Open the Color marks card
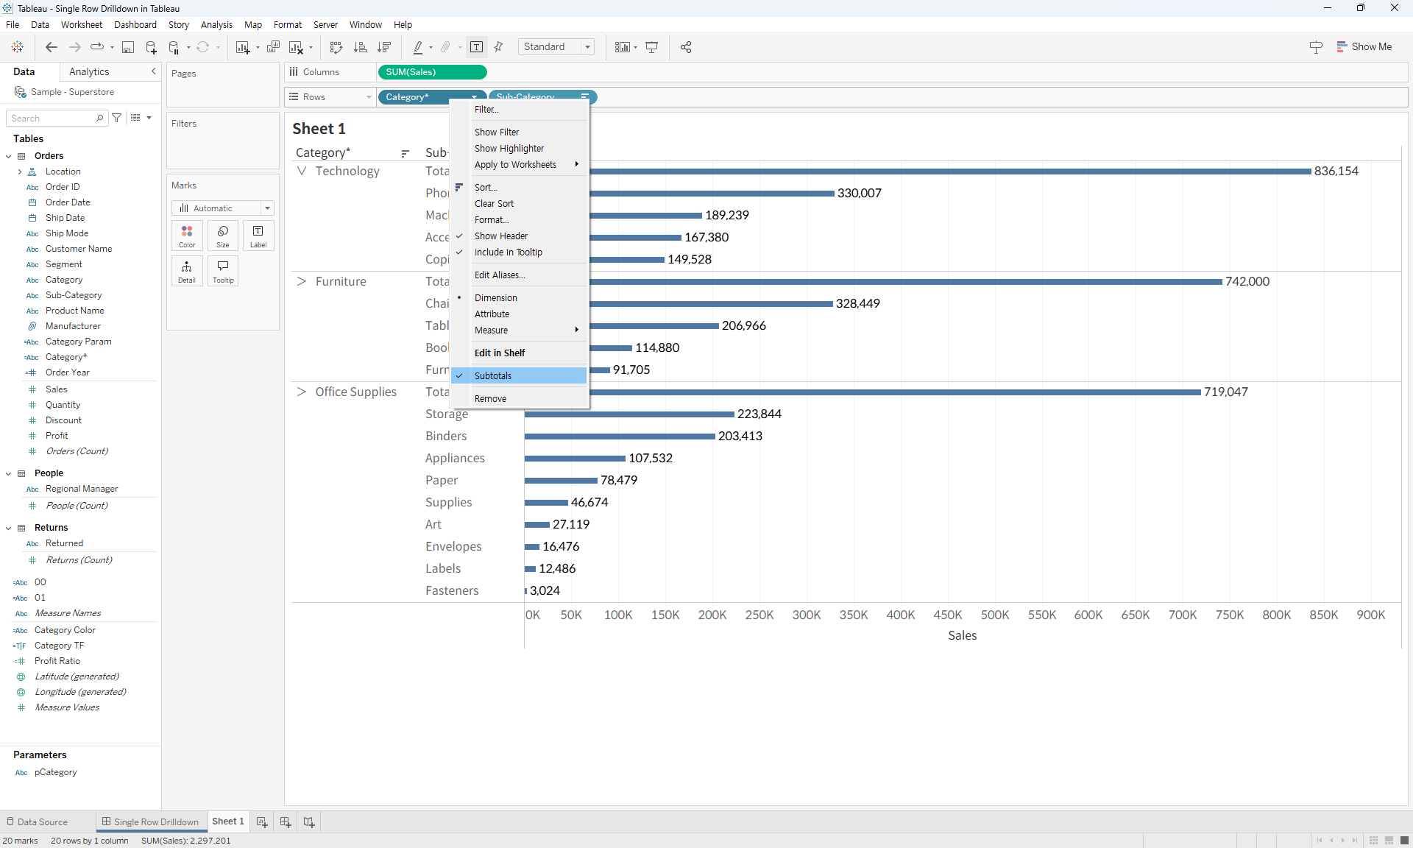This screenshot has width=1413, height=848. 187,236
